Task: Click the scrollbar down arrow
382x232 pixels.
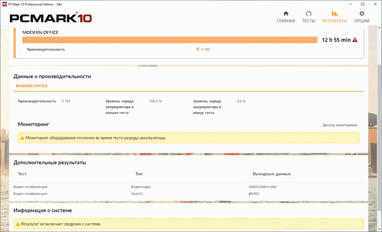Action: [x=380, y=230]
